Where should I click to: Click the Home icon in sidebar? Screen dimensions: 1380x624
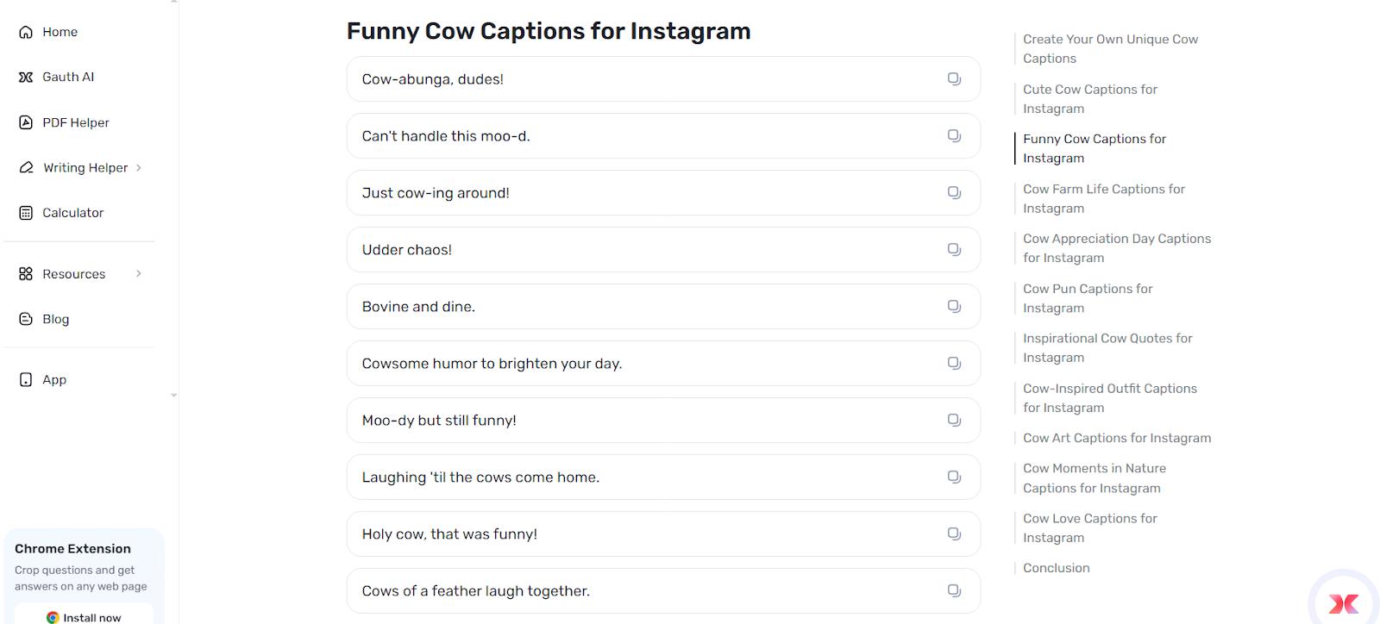[26, 31]
